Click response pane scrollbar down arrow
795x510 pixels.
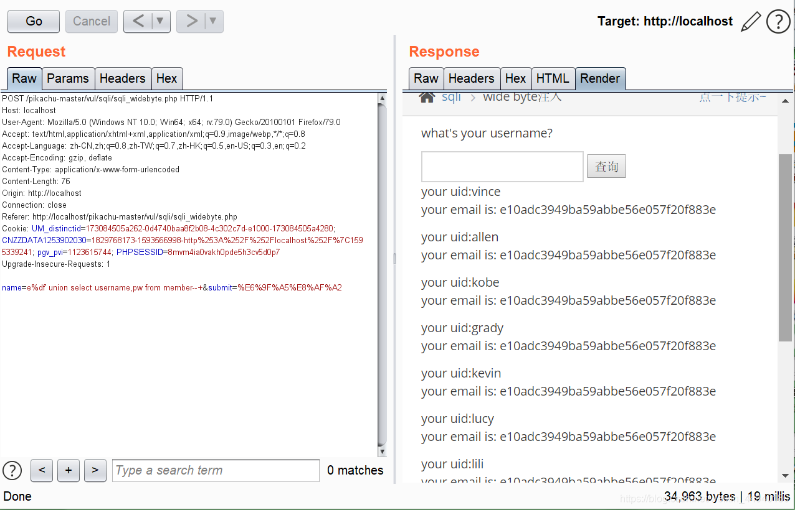[786, 476]
